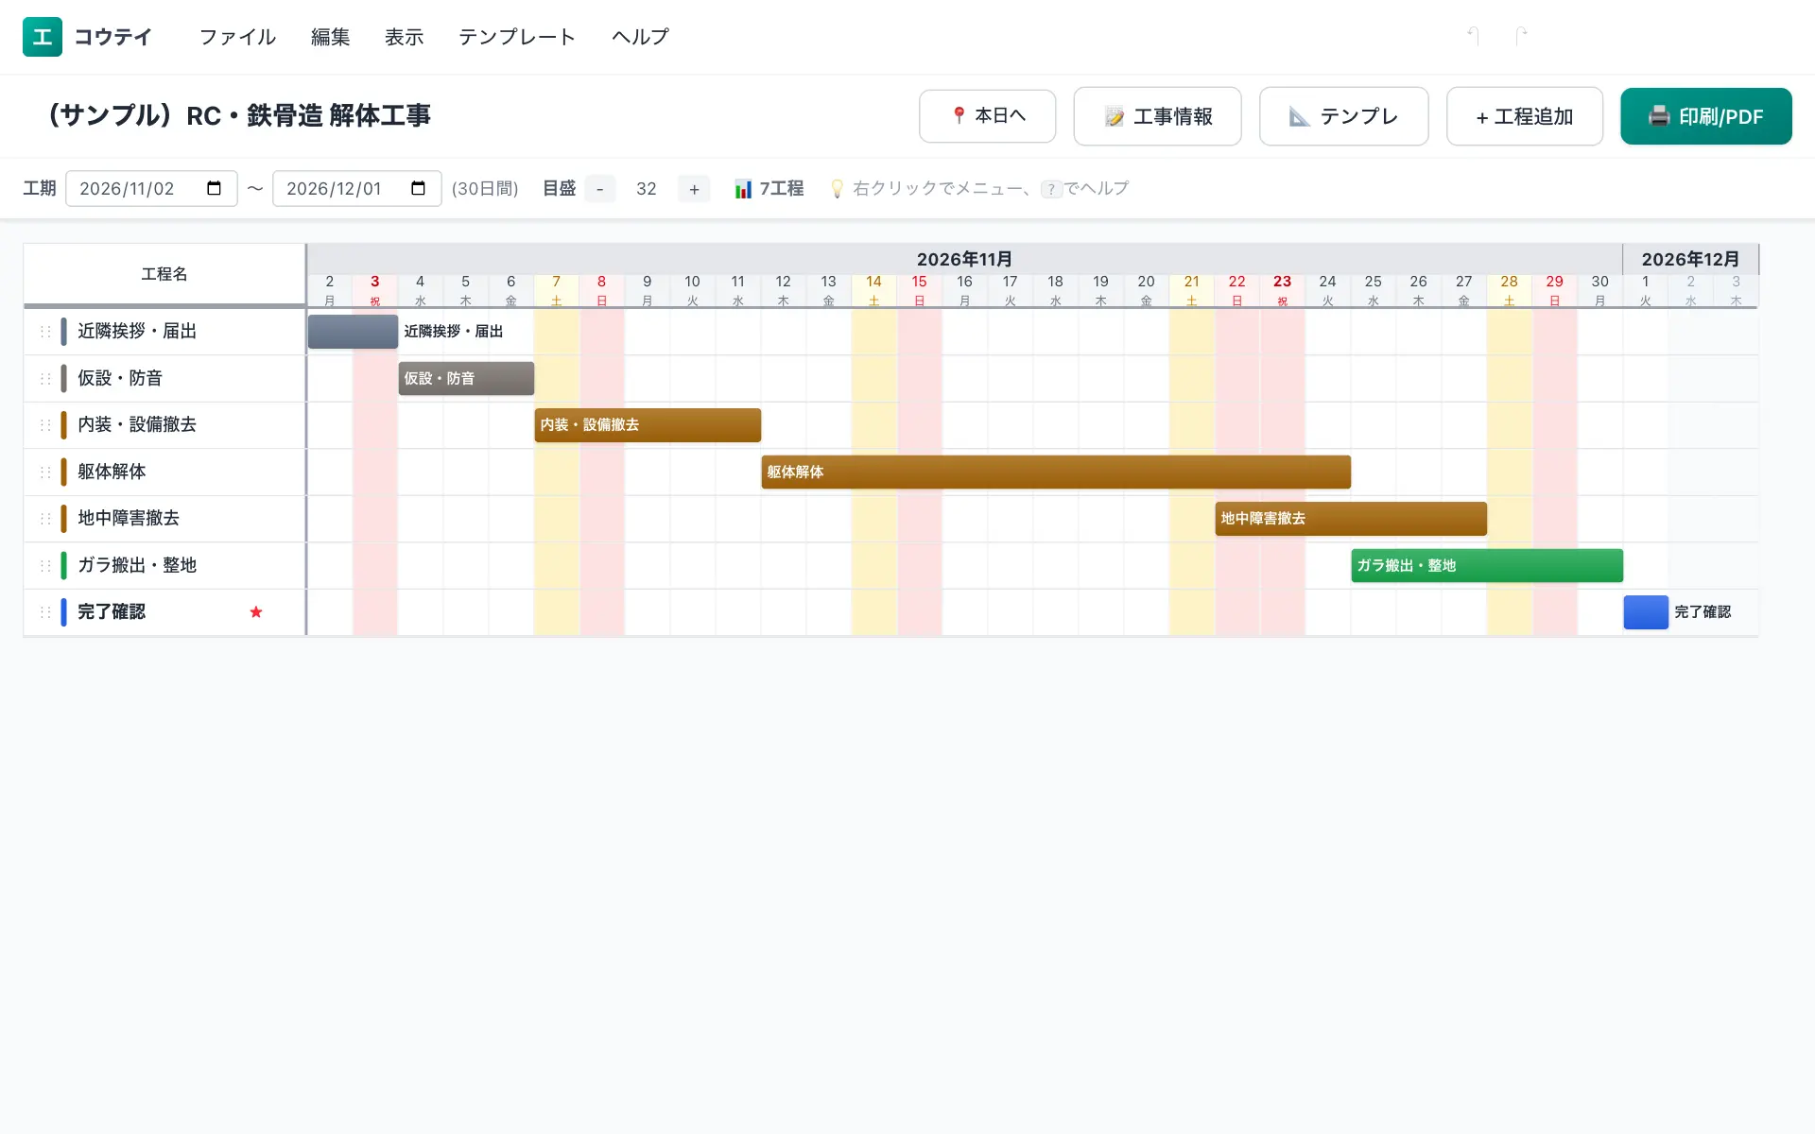Select the 内装・設備撤去 Gantt bar

point(648,425)
